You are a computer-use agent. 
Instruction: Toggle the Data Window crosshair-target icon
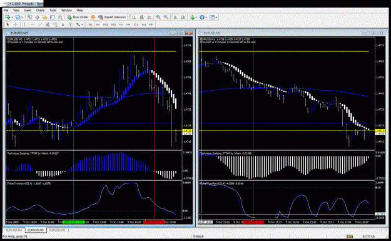coord(37,18)
